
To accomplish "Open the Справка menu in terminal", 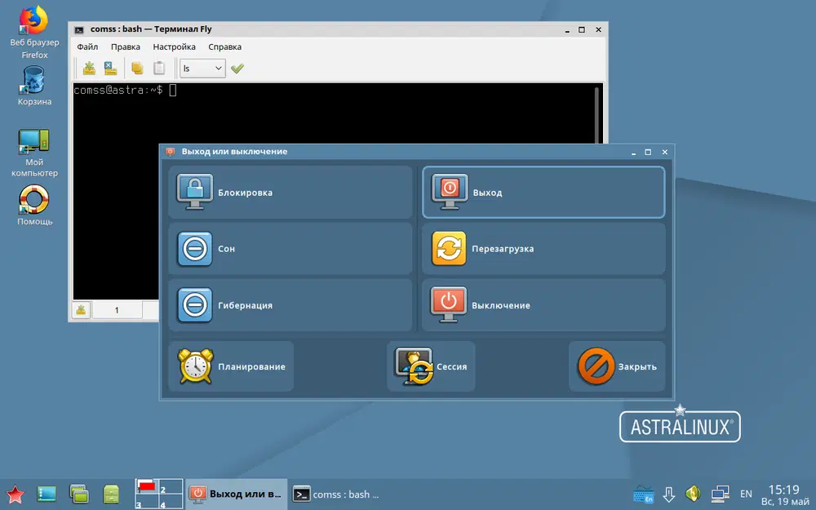I will (225, 47).
